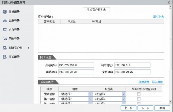Click the scrollbar down arrow
This screenshot has height=112, width=173.
[171, 102]
